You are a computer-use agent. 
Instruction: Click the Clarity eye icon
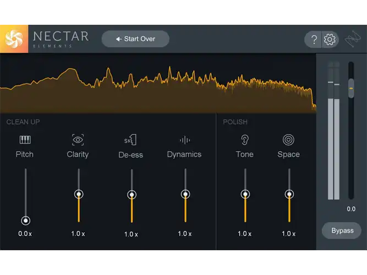click(78, 140)
